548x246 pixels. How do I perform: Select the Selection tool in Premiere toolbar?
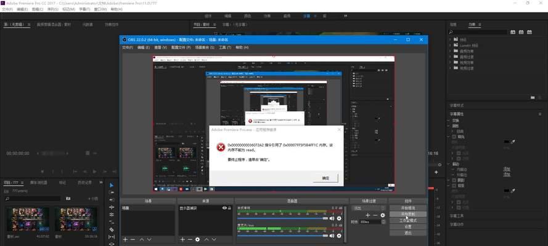pos(112,185)
